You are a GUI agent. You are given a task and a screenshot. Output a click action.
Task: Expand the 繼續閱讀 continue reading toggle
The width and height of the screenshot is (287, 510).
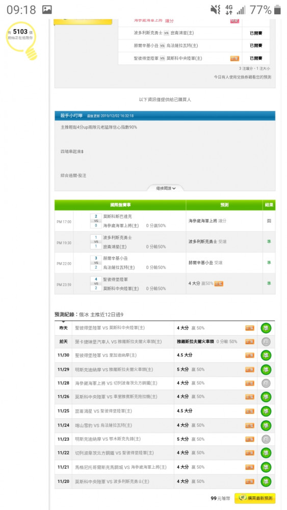coord(166,188)
